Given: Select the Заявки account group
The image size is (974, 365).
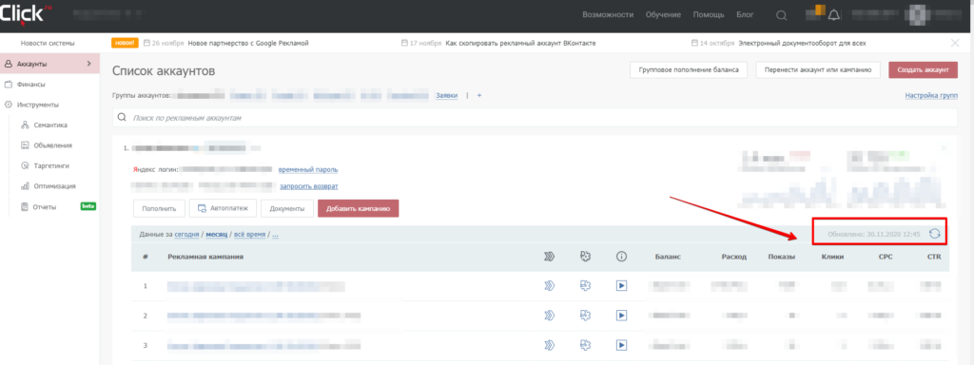Looking at the screenshot, I should (447, 96).
